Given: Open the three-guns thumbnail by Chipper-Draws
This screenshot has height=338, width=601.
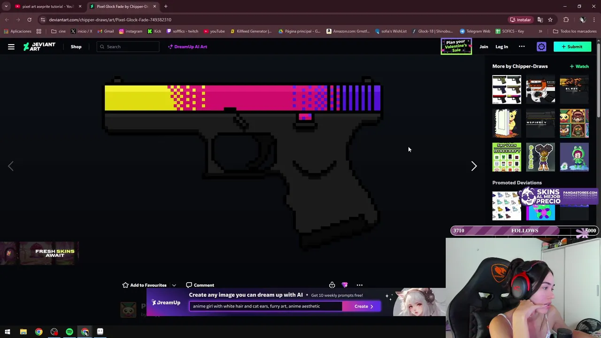Looking at the screenshot, I should [507, 90].
